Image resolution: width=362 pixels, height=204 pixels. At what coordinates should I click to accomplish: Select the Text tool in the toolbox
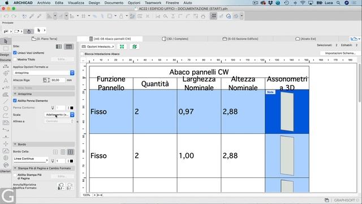6,80
